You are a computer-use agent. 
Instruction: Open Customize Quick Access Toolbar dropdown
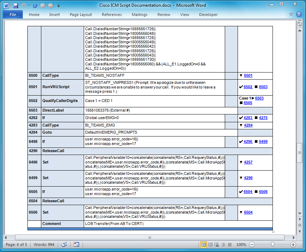click(x=58, y=6)
